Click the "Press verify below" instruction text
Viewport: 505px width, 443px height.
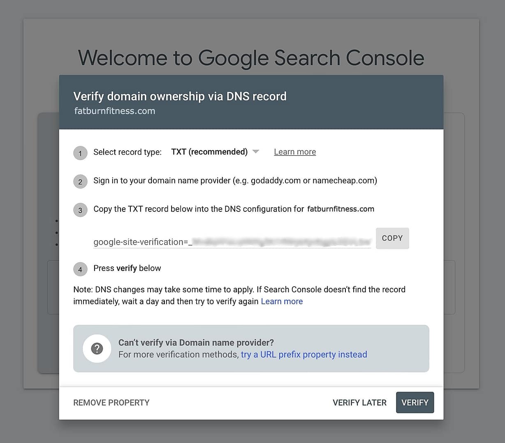point(127,268)
